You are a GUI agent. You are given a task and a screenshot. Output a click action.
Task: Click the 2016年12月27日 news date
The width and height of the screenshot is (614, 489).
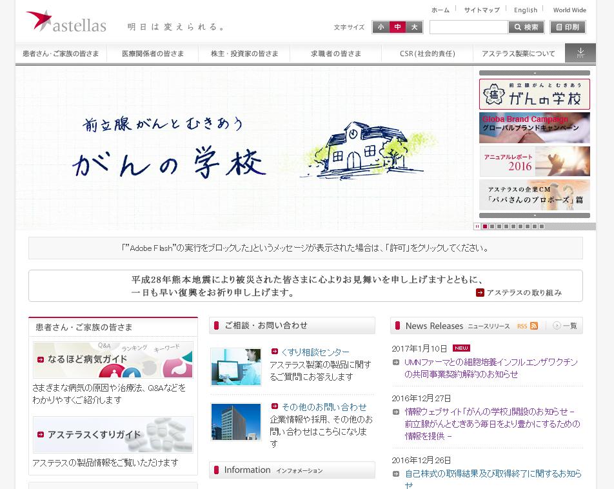[x=421, y=399]
